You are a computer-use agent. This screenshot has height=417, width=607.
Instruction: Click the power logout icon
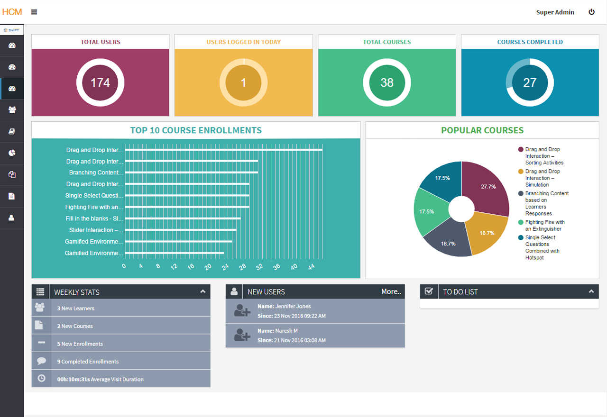591,12
